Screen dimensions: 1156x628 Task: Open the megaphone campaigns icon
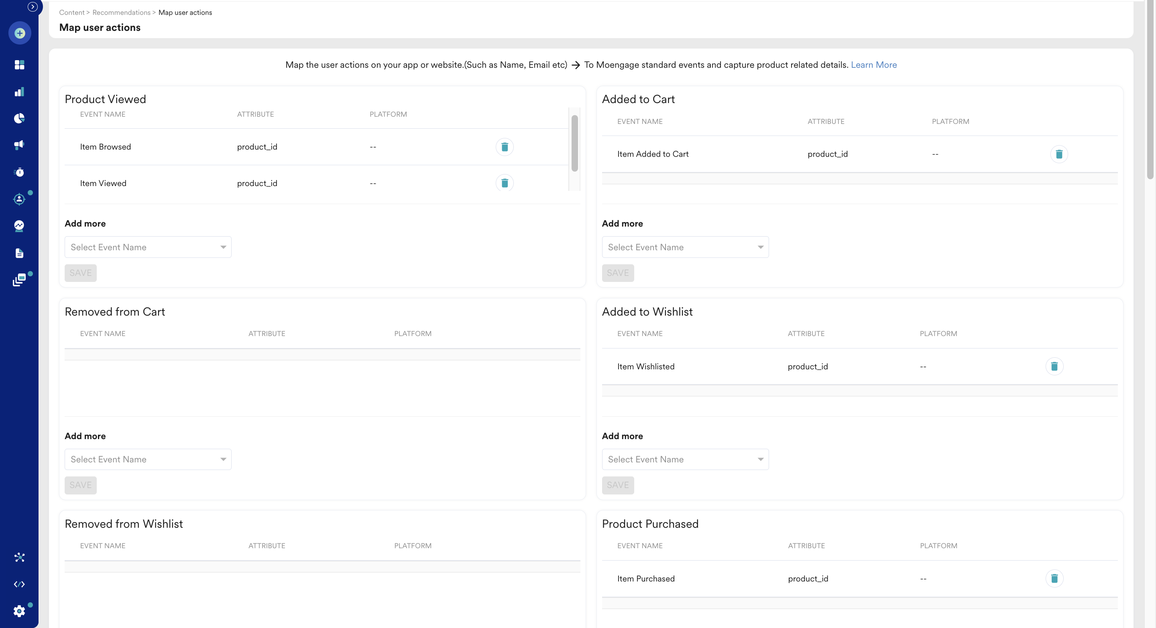[x=19, y=145]
